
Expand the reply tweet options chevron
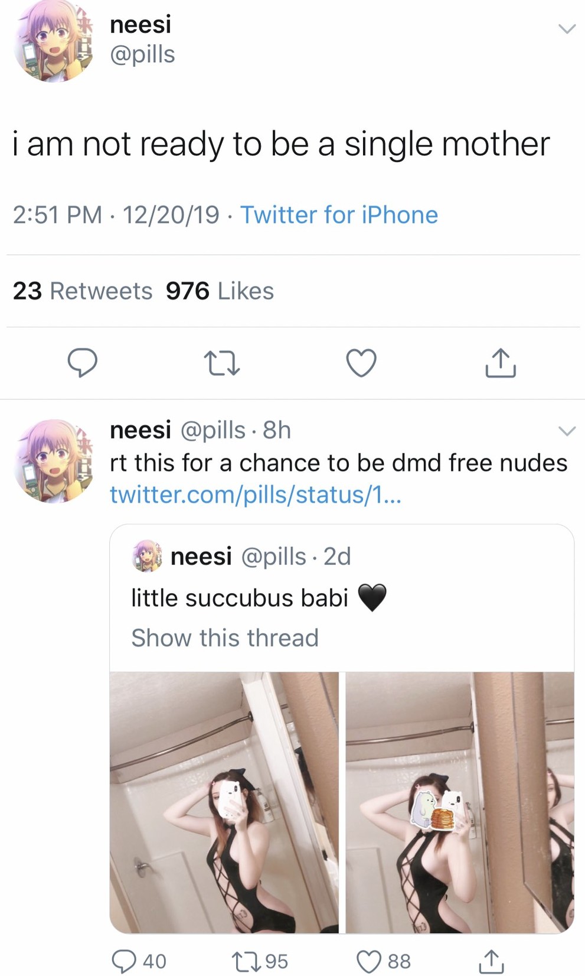(567, 431)
